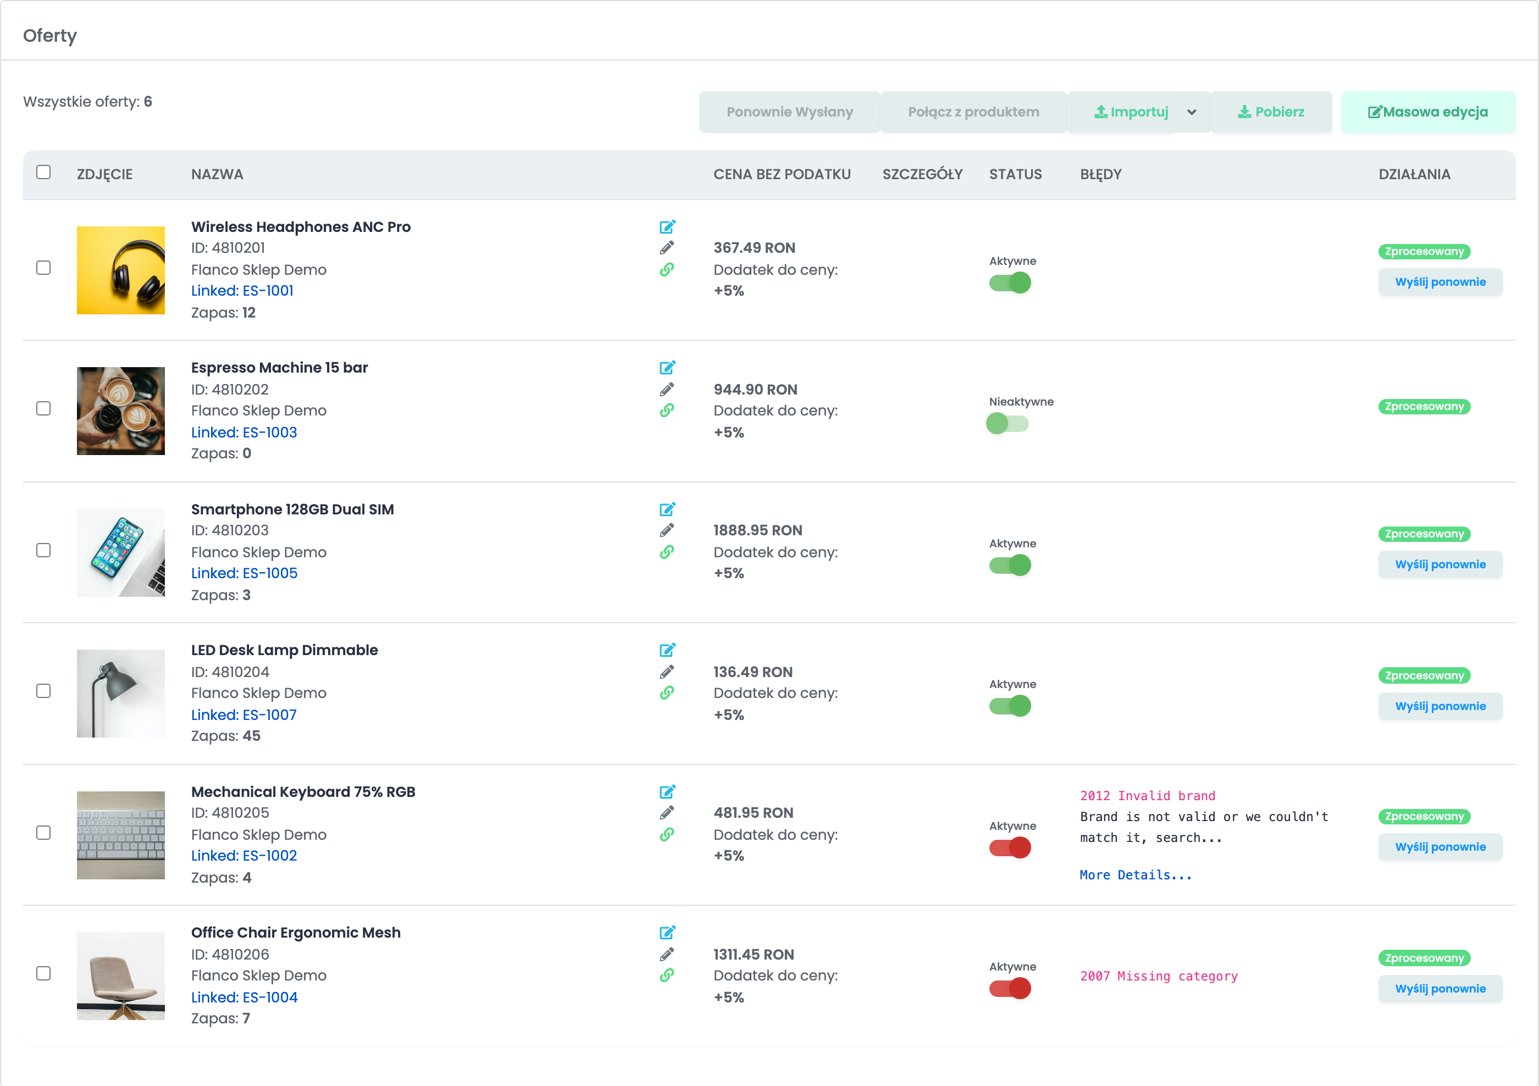The width and height of the screenshot is (1539, 1086).
Task: Click the Smartphone product thumbnail
Action: [x=121, y=553]
